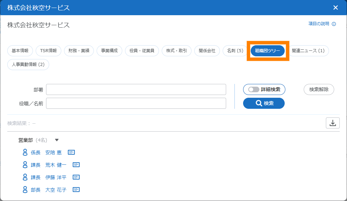Open business card icon for 安陪 恵
The height and width of the screenshot is (201, 347).
pyautogui.click(x=71, y=152)
